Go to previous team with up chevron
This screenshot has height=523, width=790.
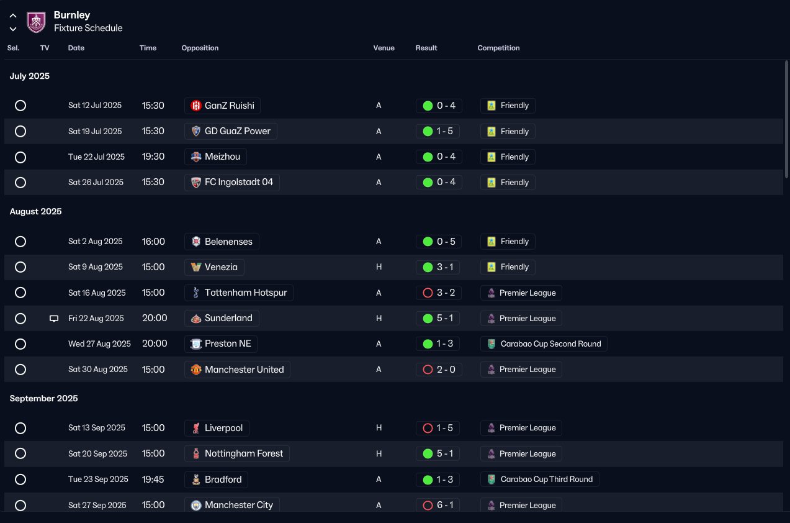pos(13,16)
